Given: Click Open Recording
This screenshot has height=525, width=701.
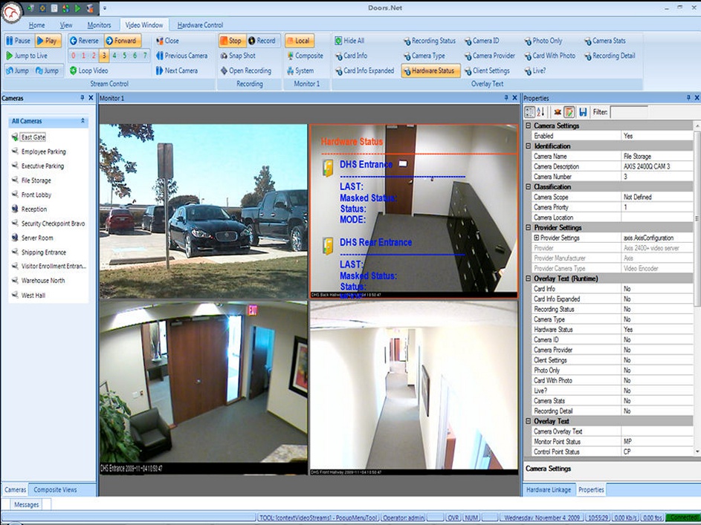Looking at the screenshot, I should click(x=246, y=71).
